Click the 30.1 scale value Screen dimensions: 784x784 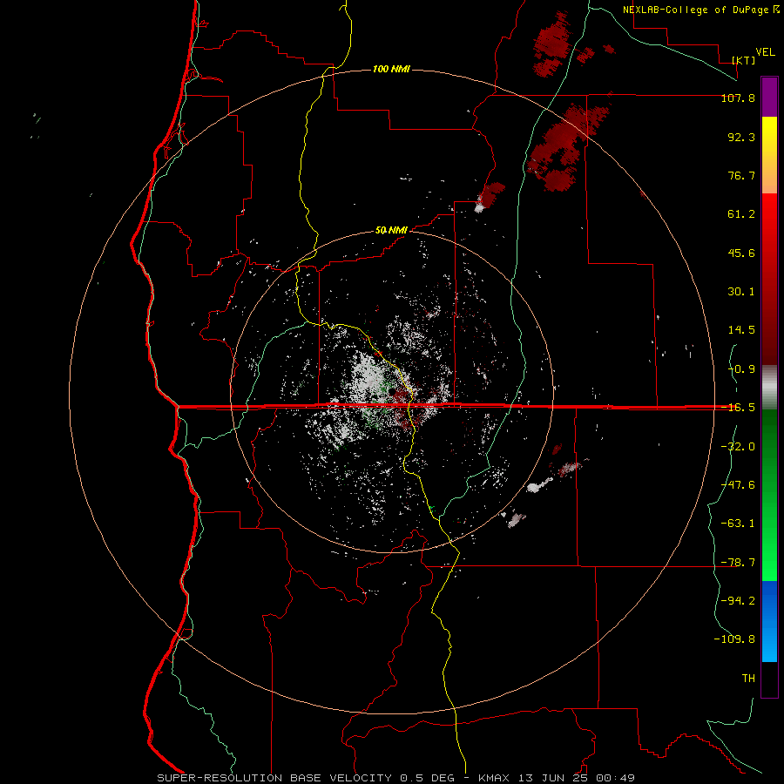coord(741,292)
